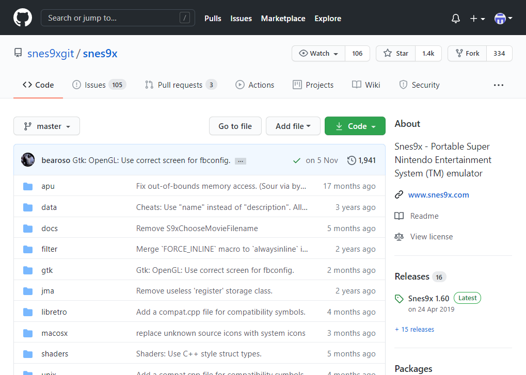Screen dimensions: 526x375
Task: Click the docs folder icon
Action: click(x=28, y=229)
